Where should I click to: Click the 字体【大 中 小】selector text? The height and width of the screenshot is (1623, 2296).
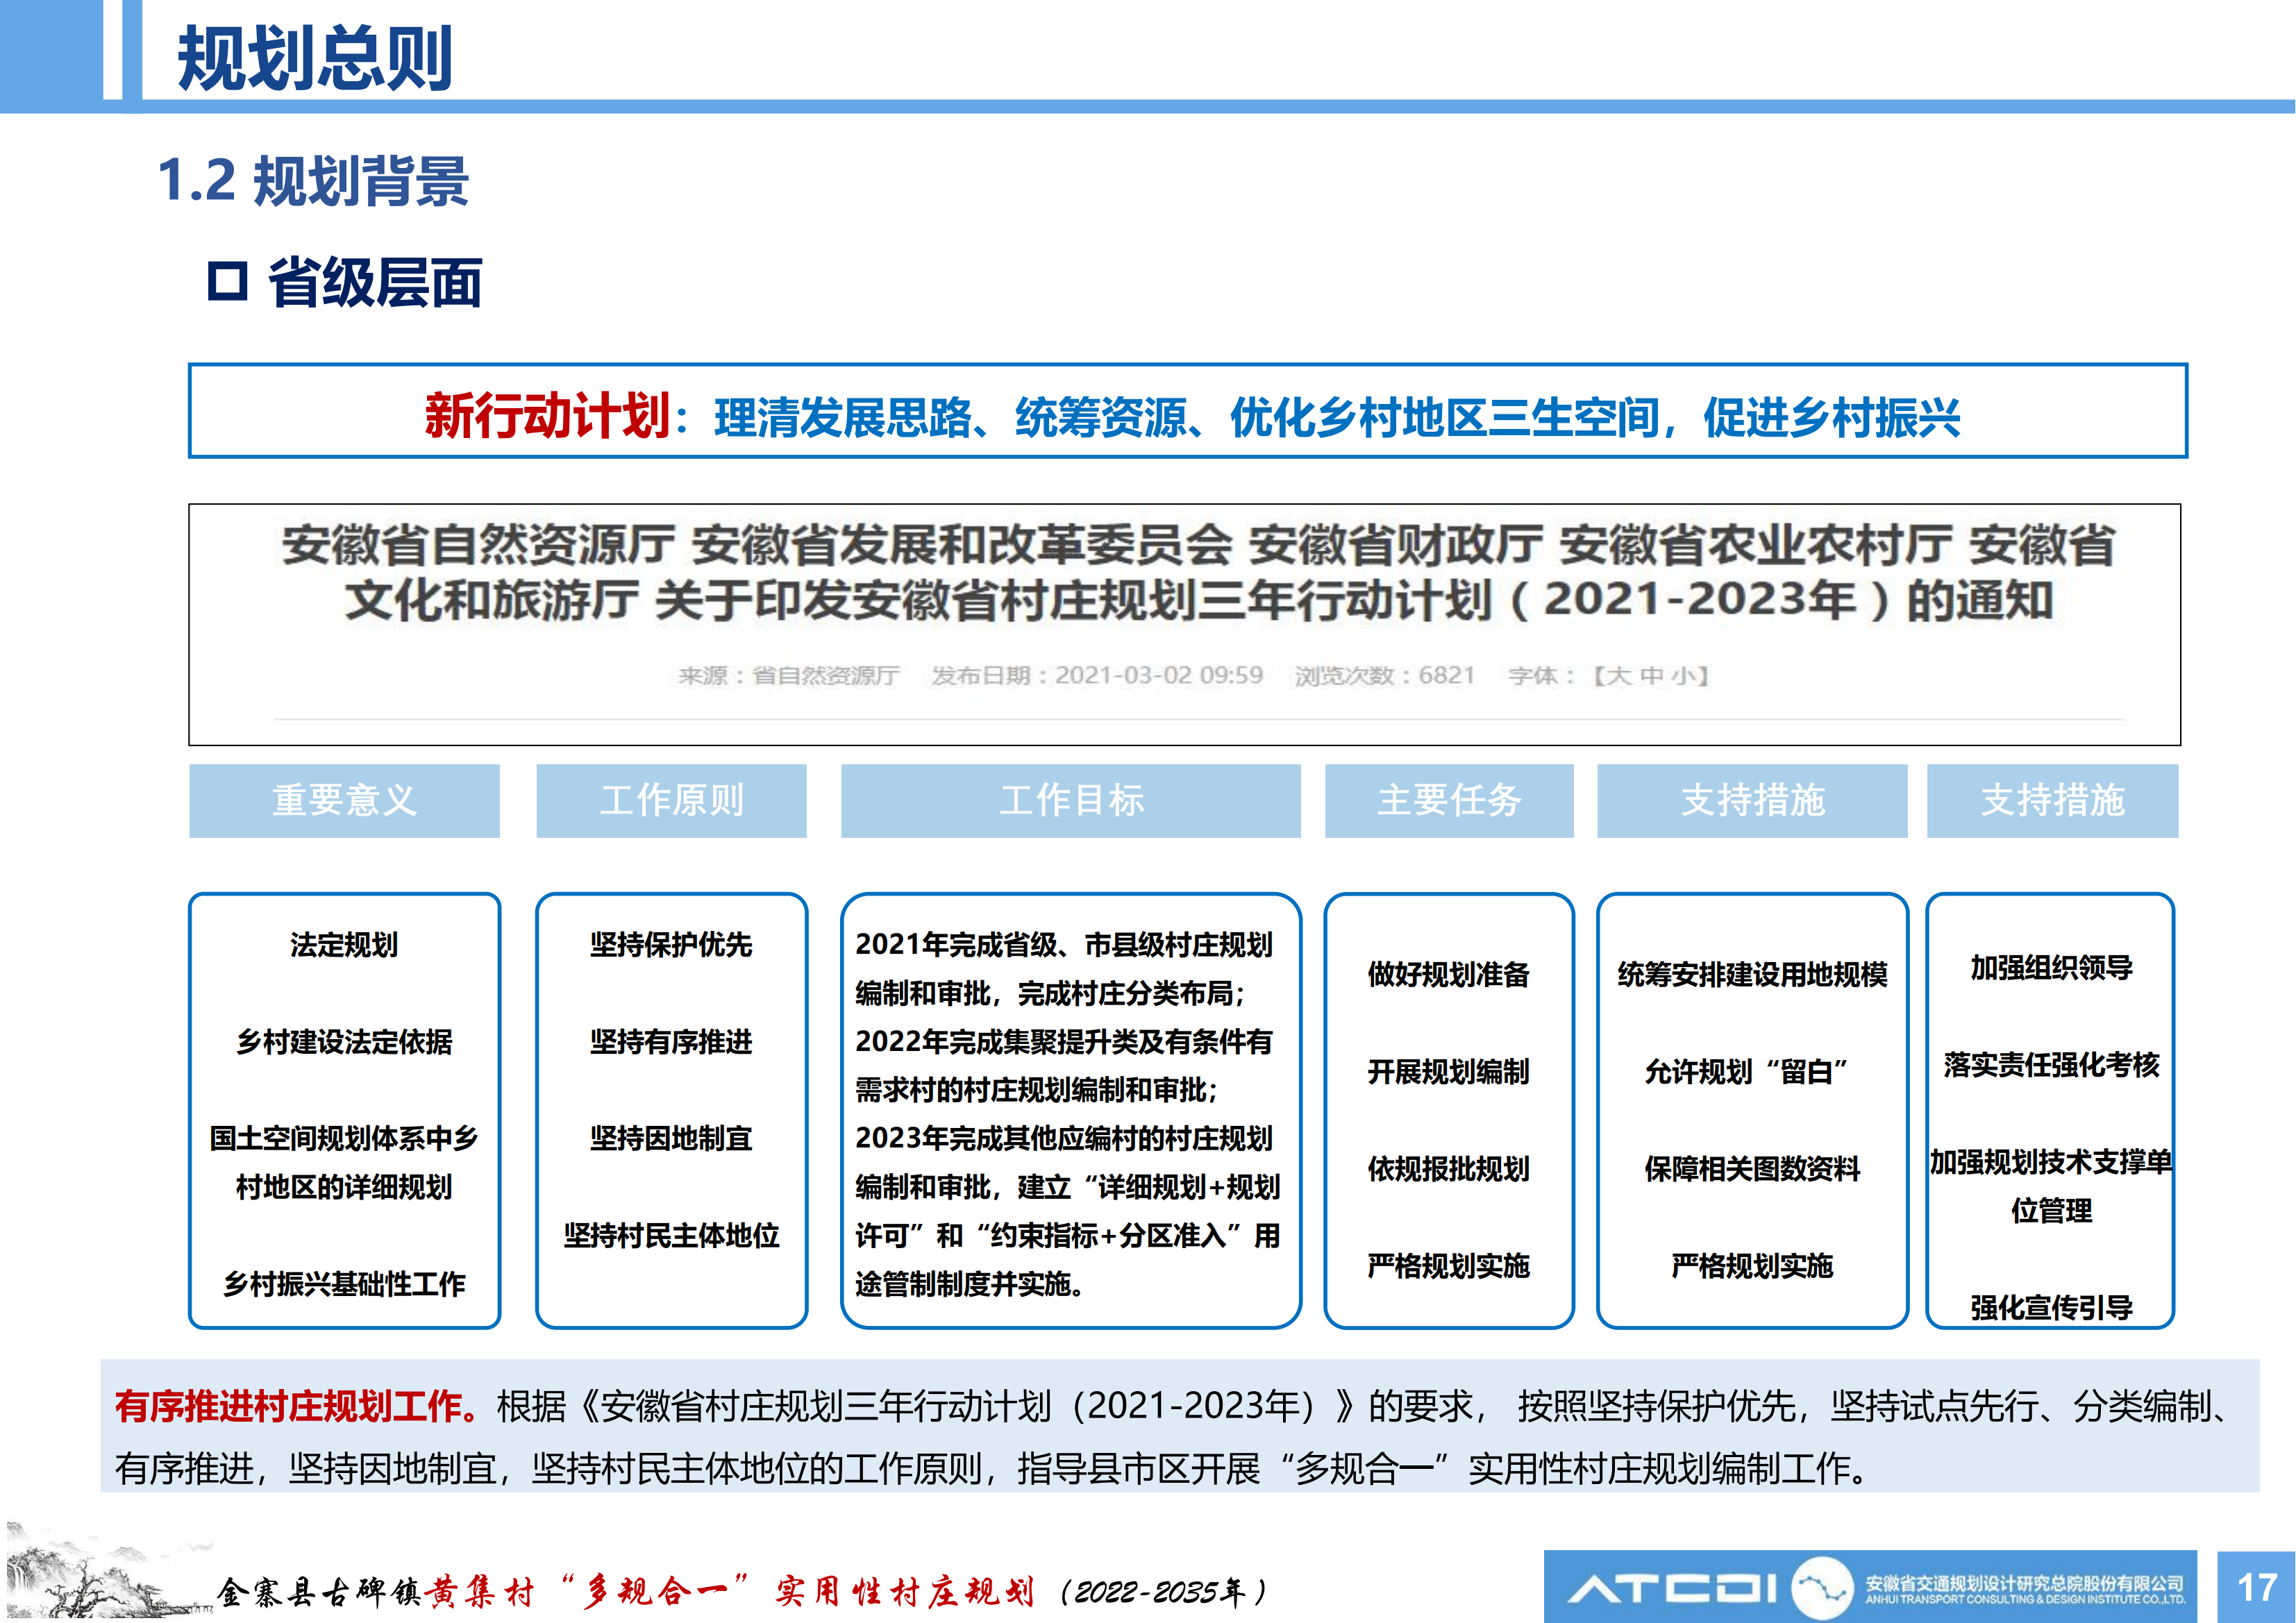pyautogui.click(x=1609, y=676)
